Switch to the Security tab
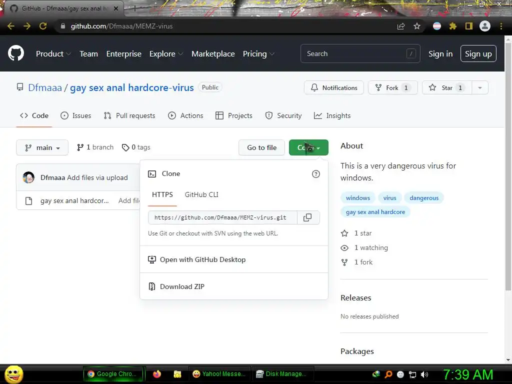Viewport: 512px width, 384px height. pyautogui.click(x=283, y=115)
